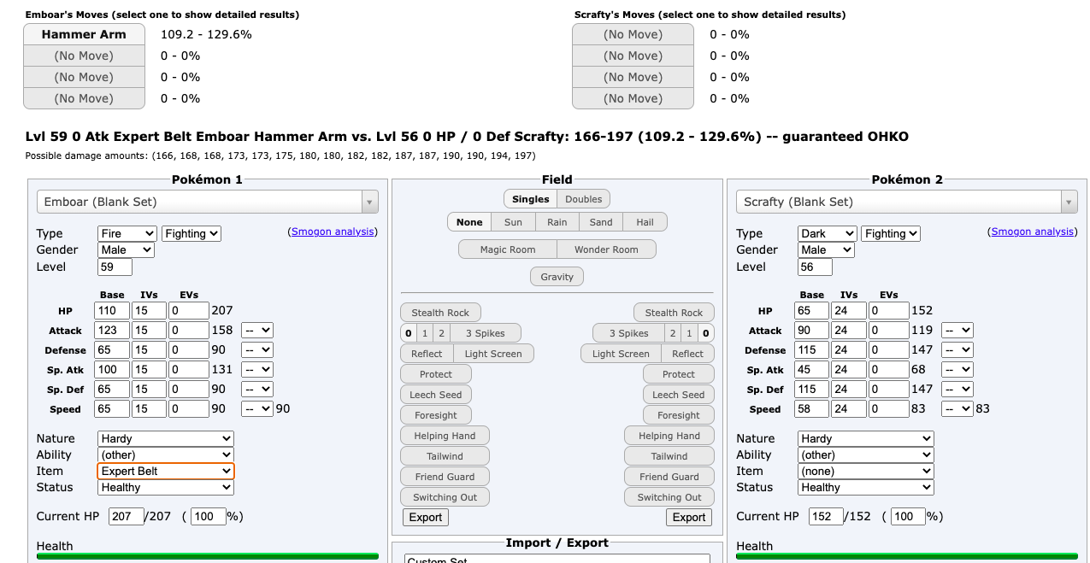The height and width of the screenshot is (563, 1090).
Task: Enable Protect for Emboar's side
Action: (435, 374)
